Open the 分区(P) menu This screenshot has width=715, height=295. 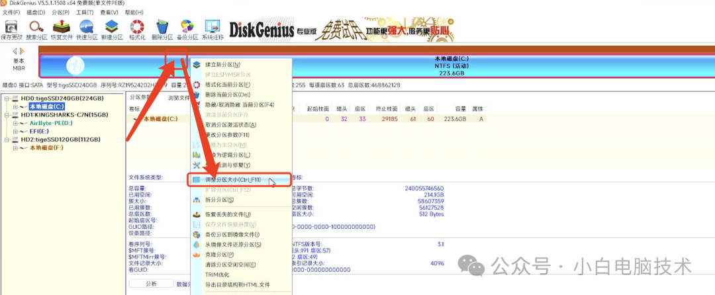61,12
